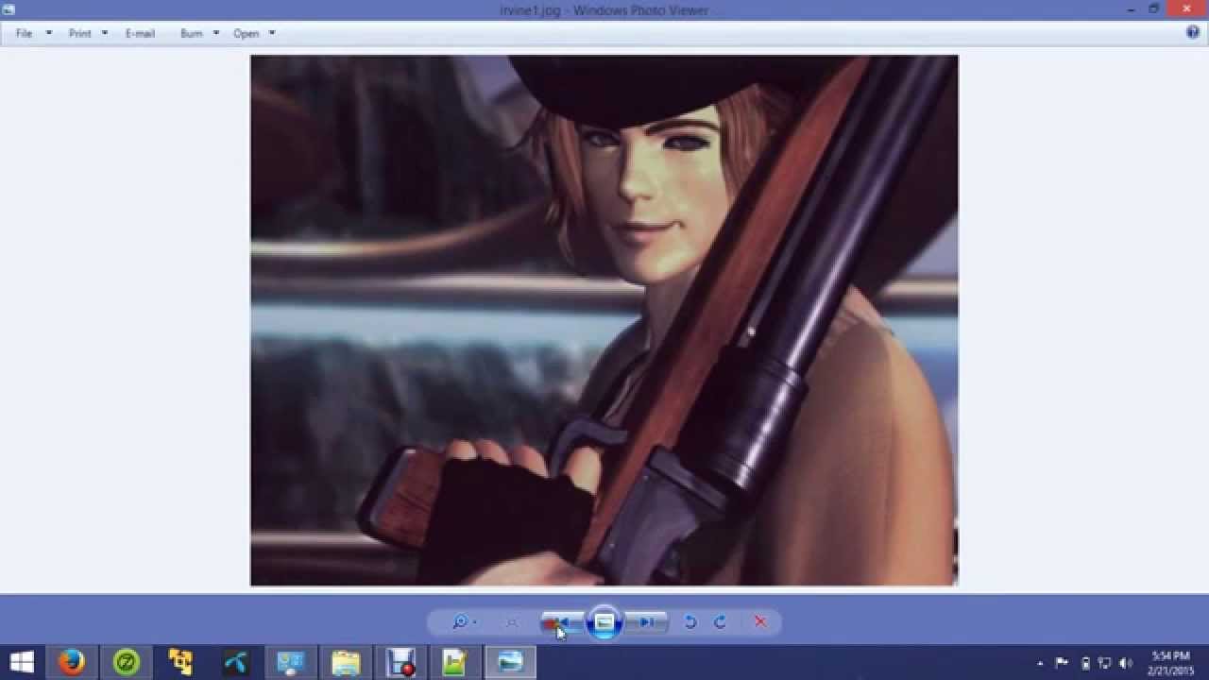1209x680 pixels.
Task: Open the floppy disk recorder app
Action: point(400,662)
